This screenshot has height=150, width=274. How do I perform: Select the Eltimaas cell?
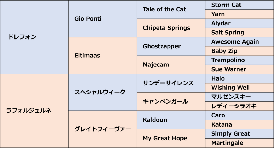click(103, 56)
